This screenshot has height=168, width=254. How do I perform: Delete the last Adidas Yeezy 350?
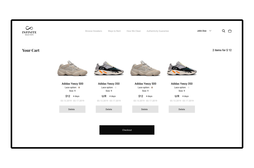coord(182,109)
